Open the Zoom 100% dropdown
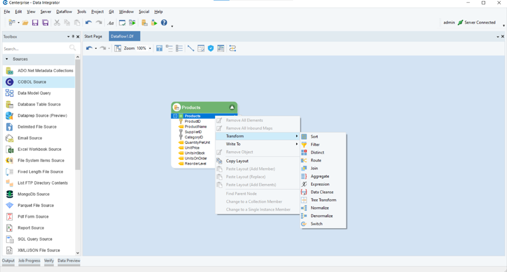507x272 pixels. coord(150,49)
